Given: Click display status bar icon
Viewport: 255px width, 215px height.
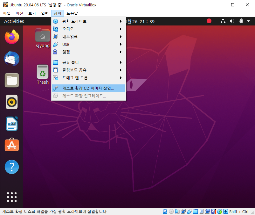Looking at the screenshot, I should [201, 211].
